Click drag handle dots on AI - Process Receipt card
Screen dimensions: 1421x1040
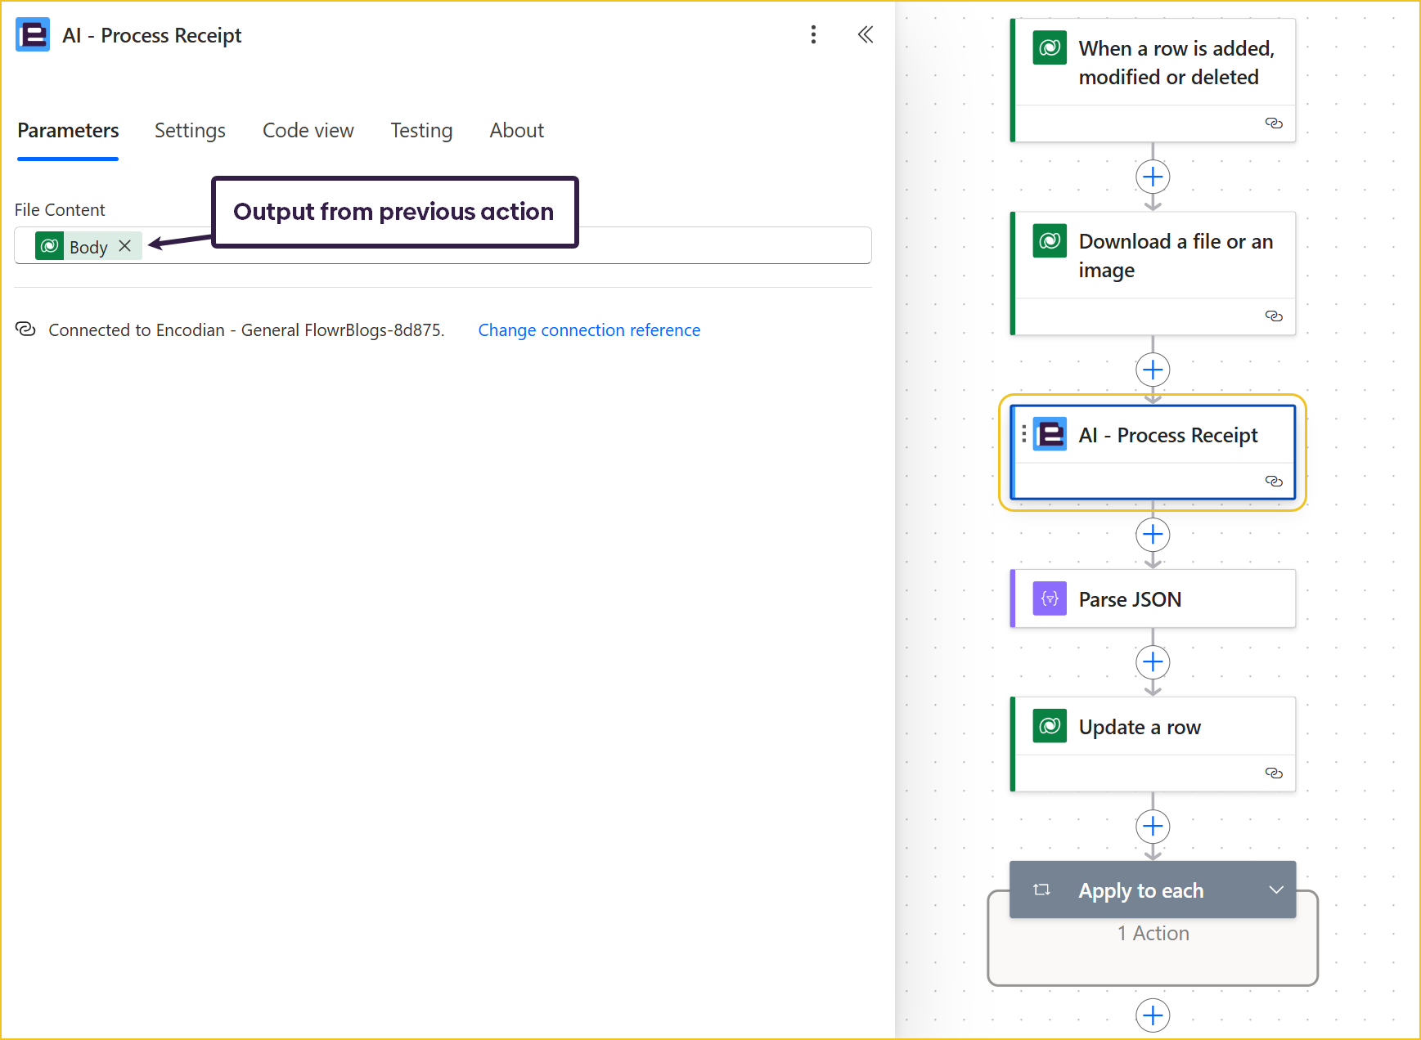[1023, 434]
